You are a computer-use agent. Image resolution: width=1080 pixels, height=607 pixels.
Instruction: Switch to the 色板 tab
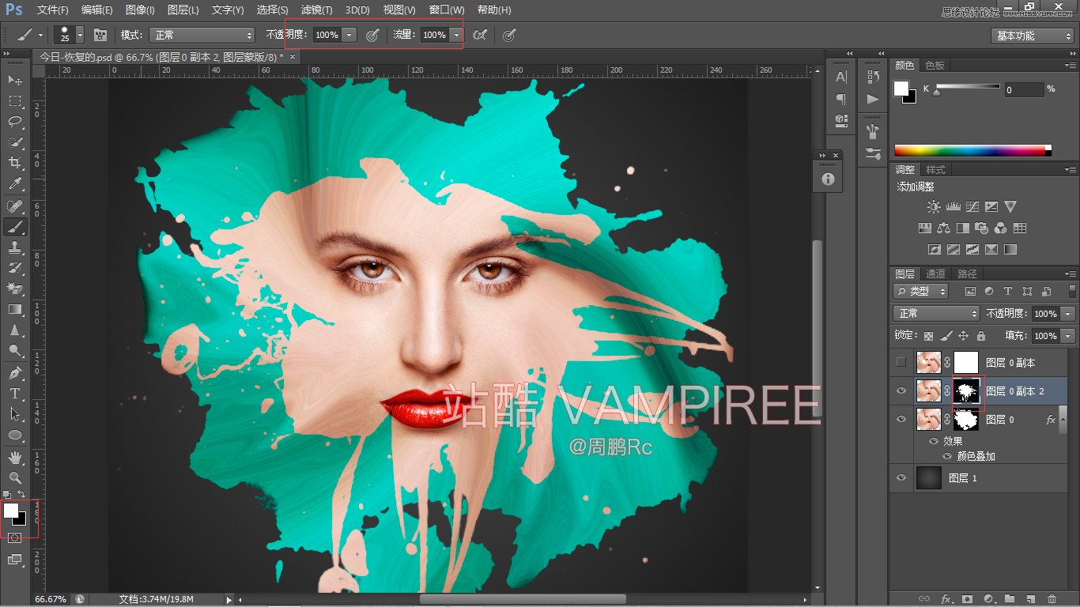[x=935, y=65]
